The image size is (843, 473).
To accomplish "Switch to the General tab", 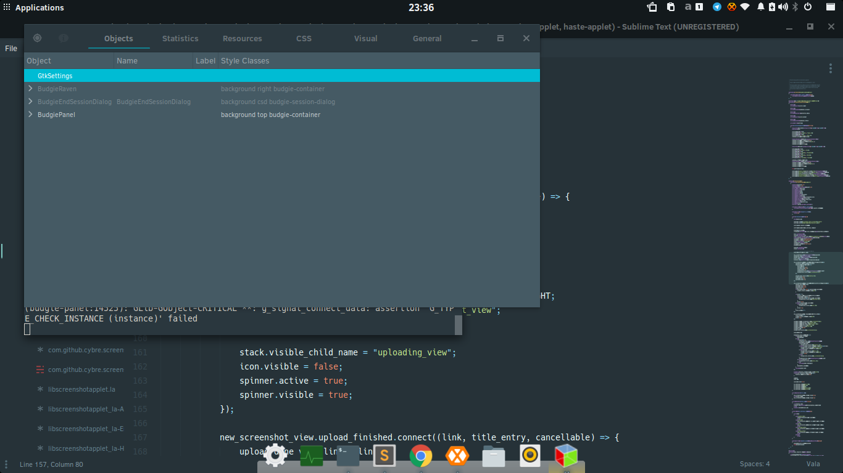I will tap(427, 38).
